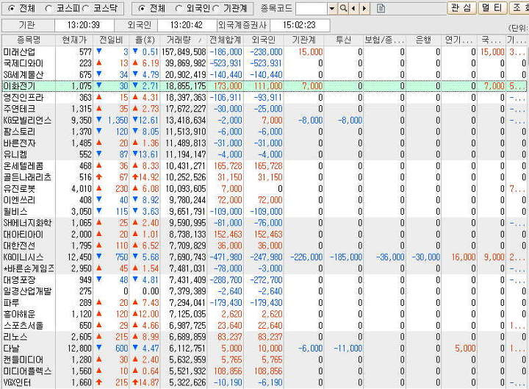Select the 대한전선 stock row
This screenshot has width=529, height=389.
tap(264, 246)
